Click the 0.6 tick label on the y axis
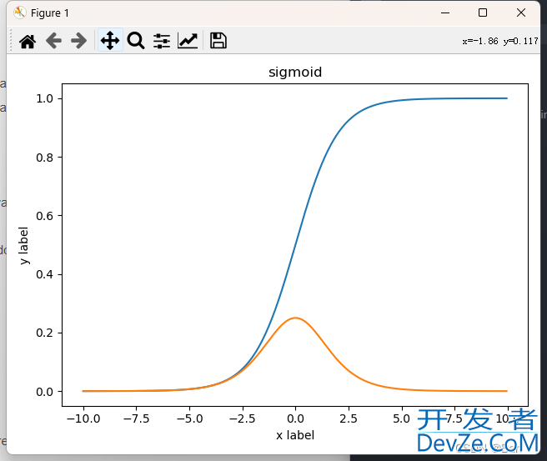Image resolution: width=547 pixels, height=461 pixels. pos(45,216)
